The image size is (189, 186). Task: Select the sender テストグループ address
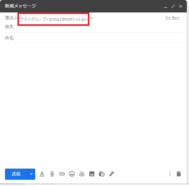pos(54,19)
